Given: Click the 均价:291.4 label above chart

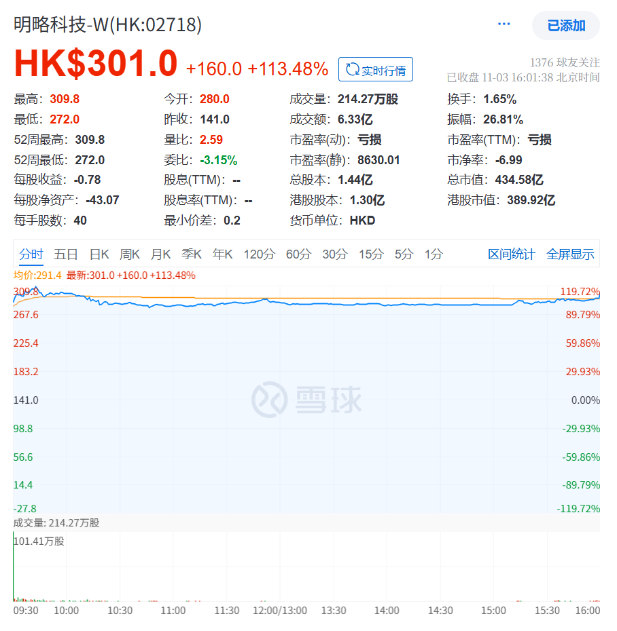Looking at the screenshot, I should (x=37, y=275).
